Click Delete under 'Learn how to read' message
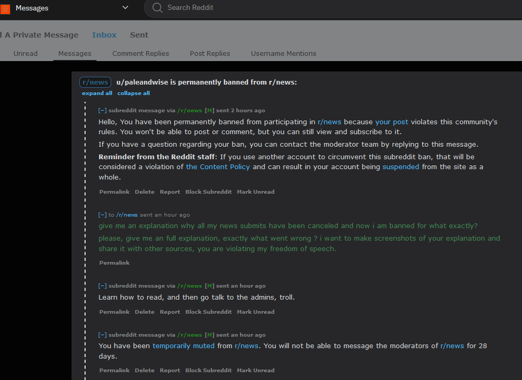The image size is (522, 380). click(145, 312)
